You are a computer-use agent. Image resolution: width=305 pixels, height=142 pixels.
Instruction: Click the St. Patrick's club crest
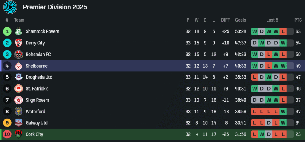19,89
